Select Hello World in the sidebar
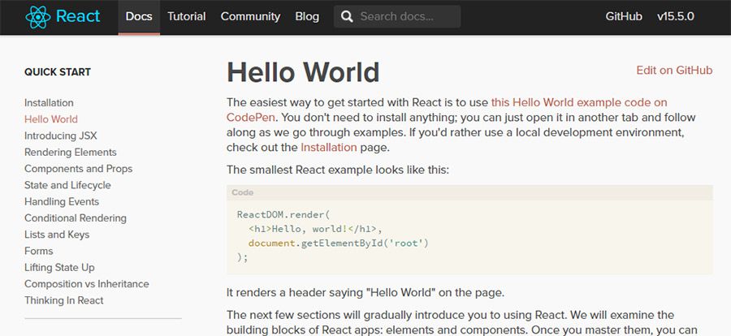 pos(51,119)
